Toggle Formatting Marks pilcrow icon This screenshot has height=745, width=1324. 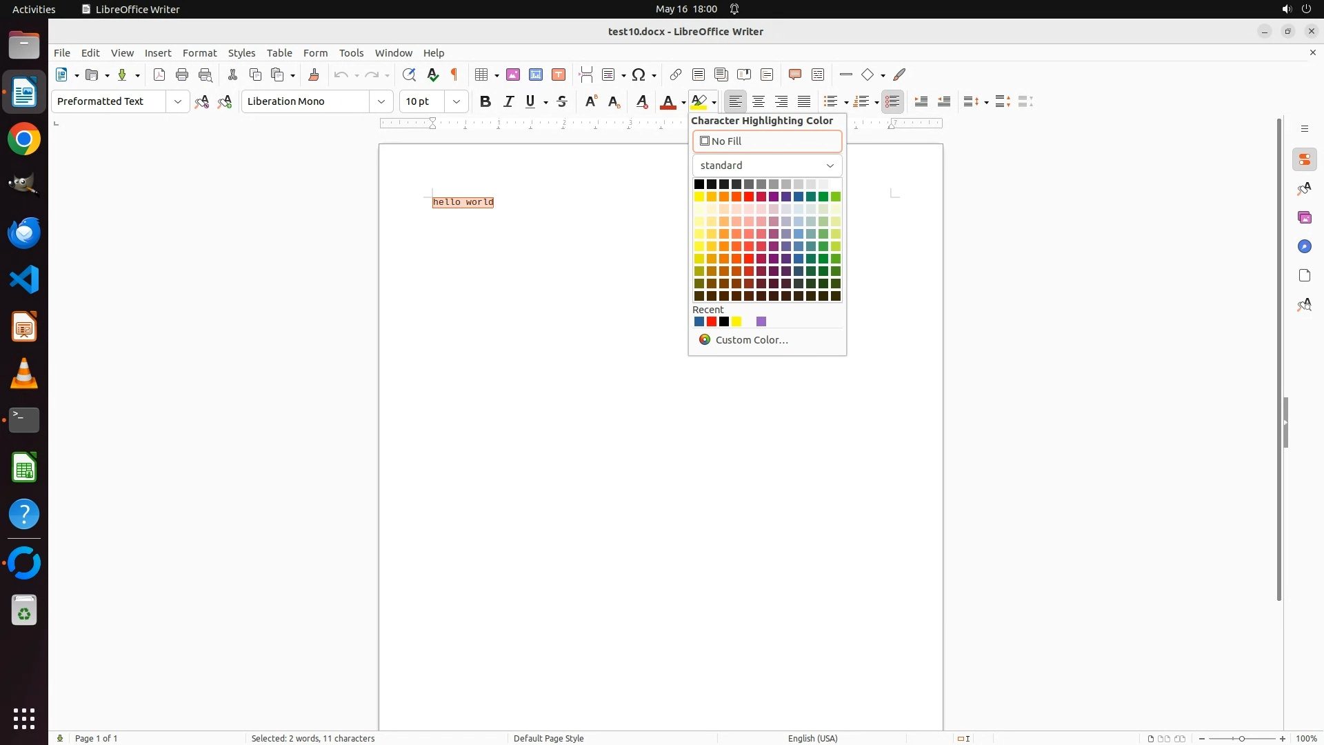(x=454, y=74)
